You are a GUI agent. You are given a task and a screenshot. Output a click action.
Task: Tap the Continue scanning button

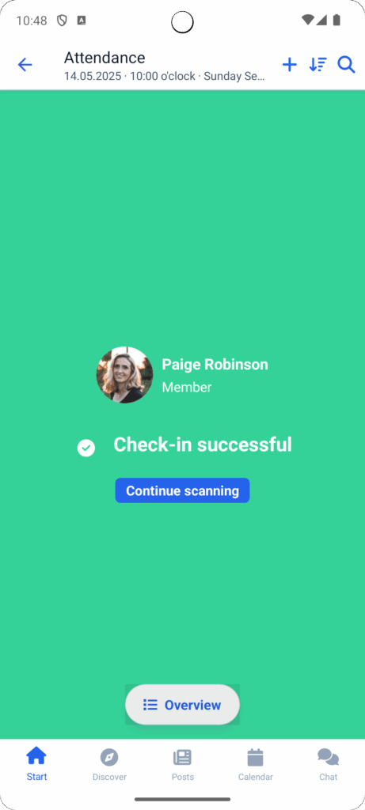click(182, 490)
